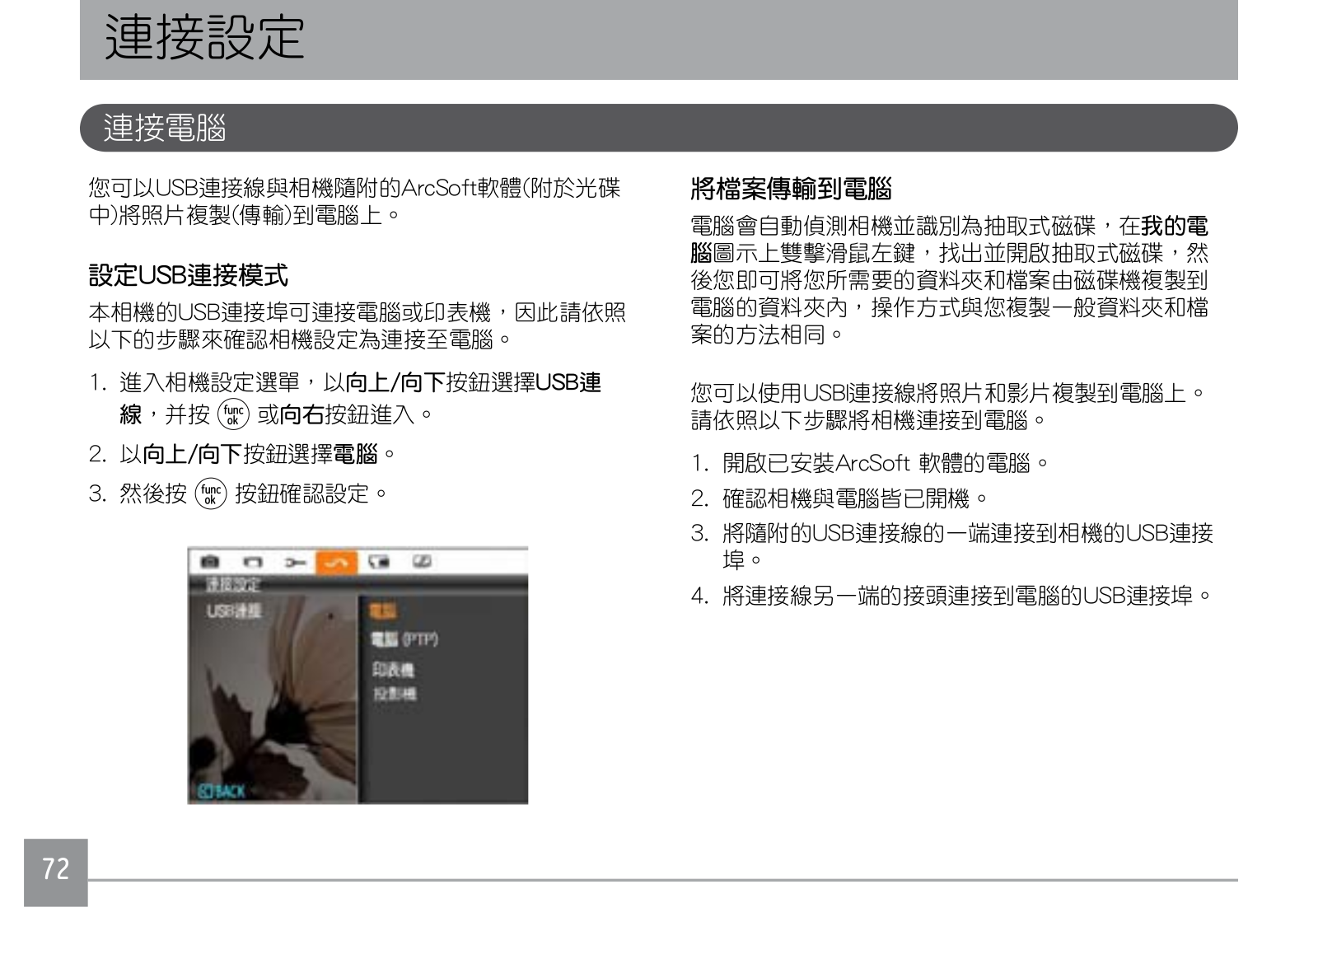
Task: Choose the 電腦 (PTP) option
Action: tap(404, 639)
